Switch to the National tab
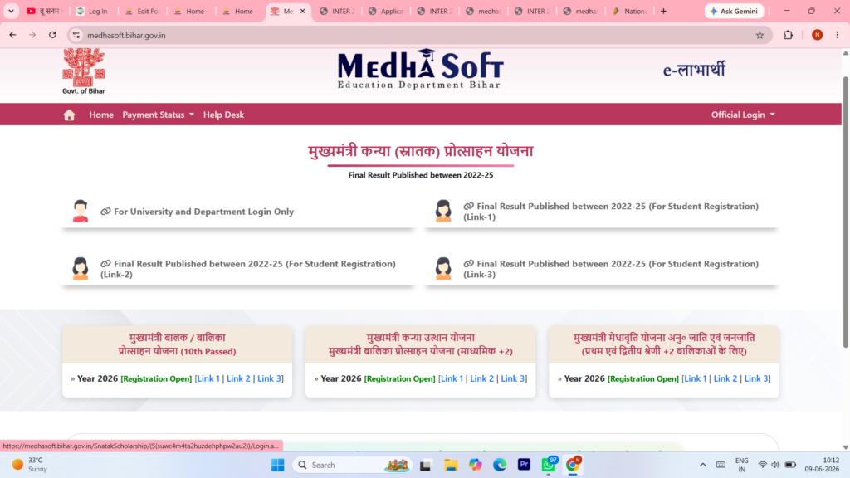The width and height of the screenshot is (850, 478). 630,11
